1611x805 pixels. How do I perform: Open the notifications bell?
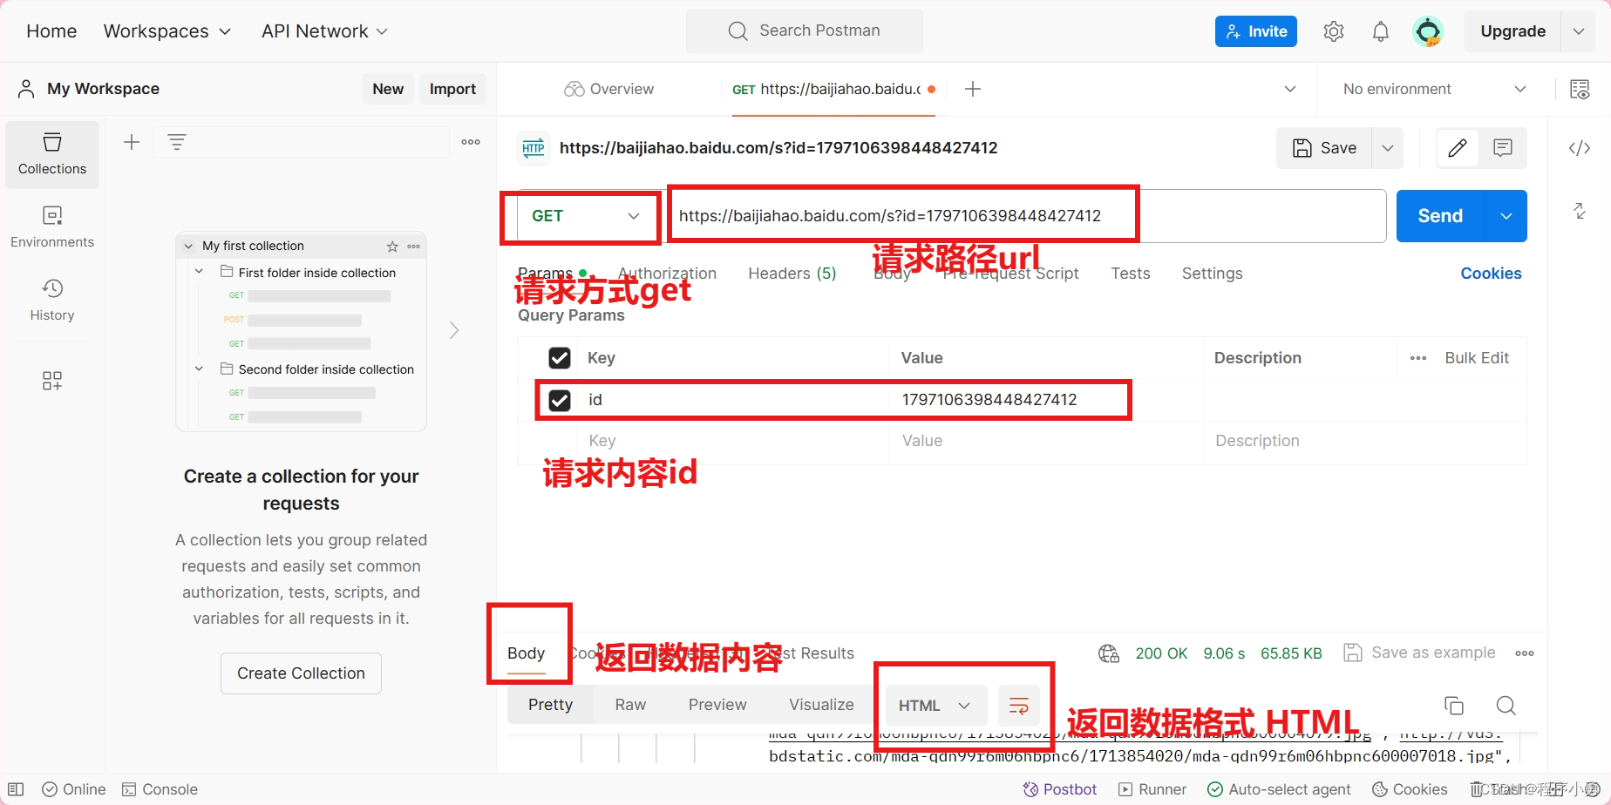[x=1381, y=31]
